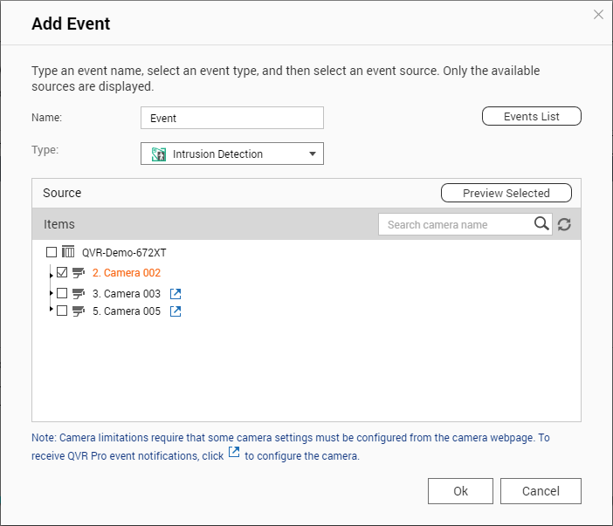This screenshot has height=526, width=613.
Task: Click the camera icon beside Camera 002
Action: coord(79,273)
